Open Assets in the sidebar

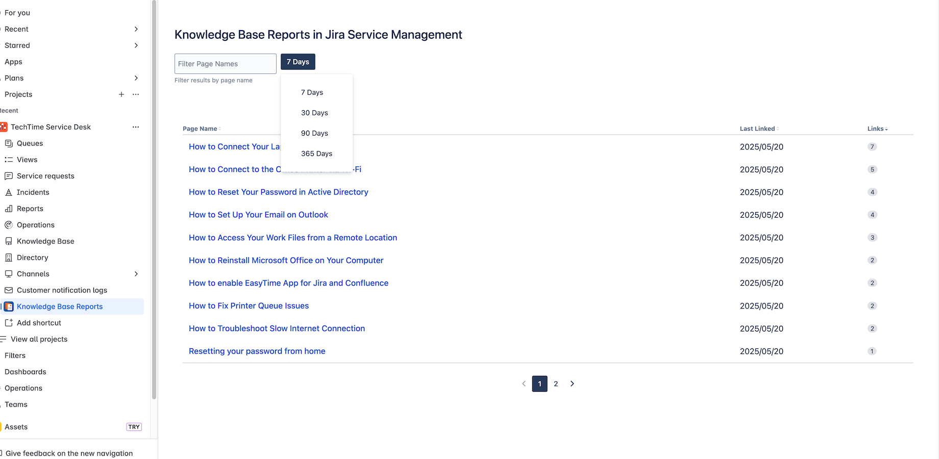(x=16, y=427)
